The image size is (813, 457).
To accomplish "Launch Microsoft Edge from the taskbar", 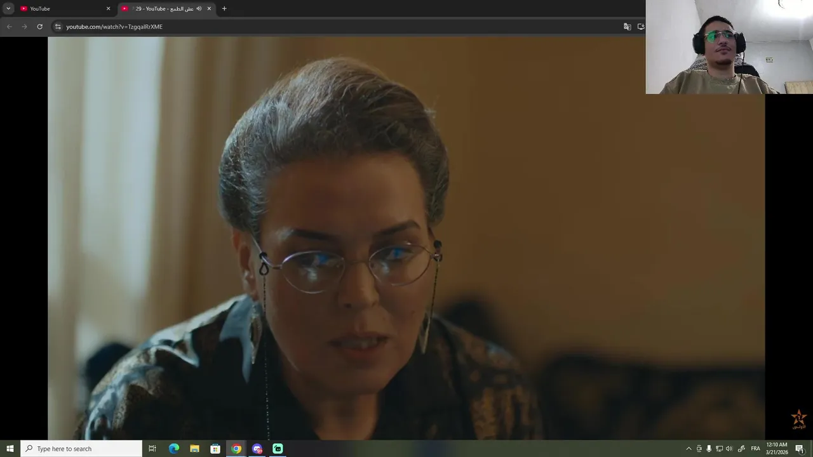I will [x=173, y=449].
